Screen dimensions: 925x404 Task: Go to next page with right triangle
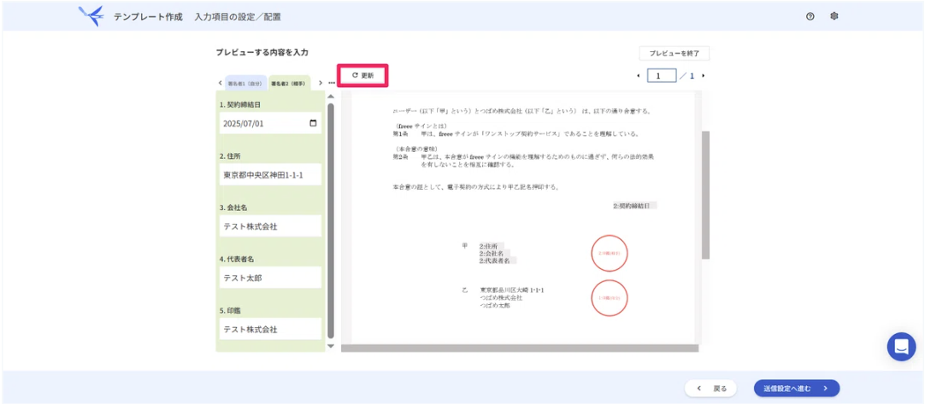coord(703,76)
